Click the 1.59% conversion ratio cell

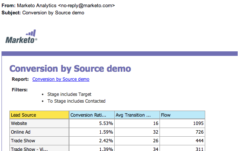(x=92, y=132)
